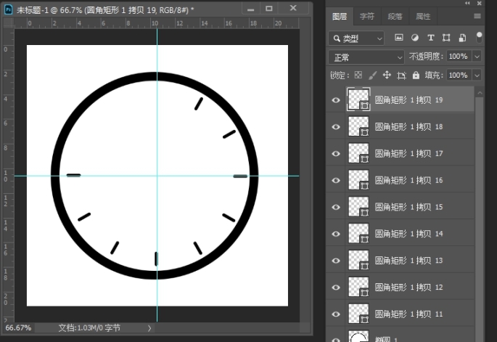Viewport: 497px width, 342px height.
Task: Toggle the layer filter on/off switch
Action: tap(480, 36)
